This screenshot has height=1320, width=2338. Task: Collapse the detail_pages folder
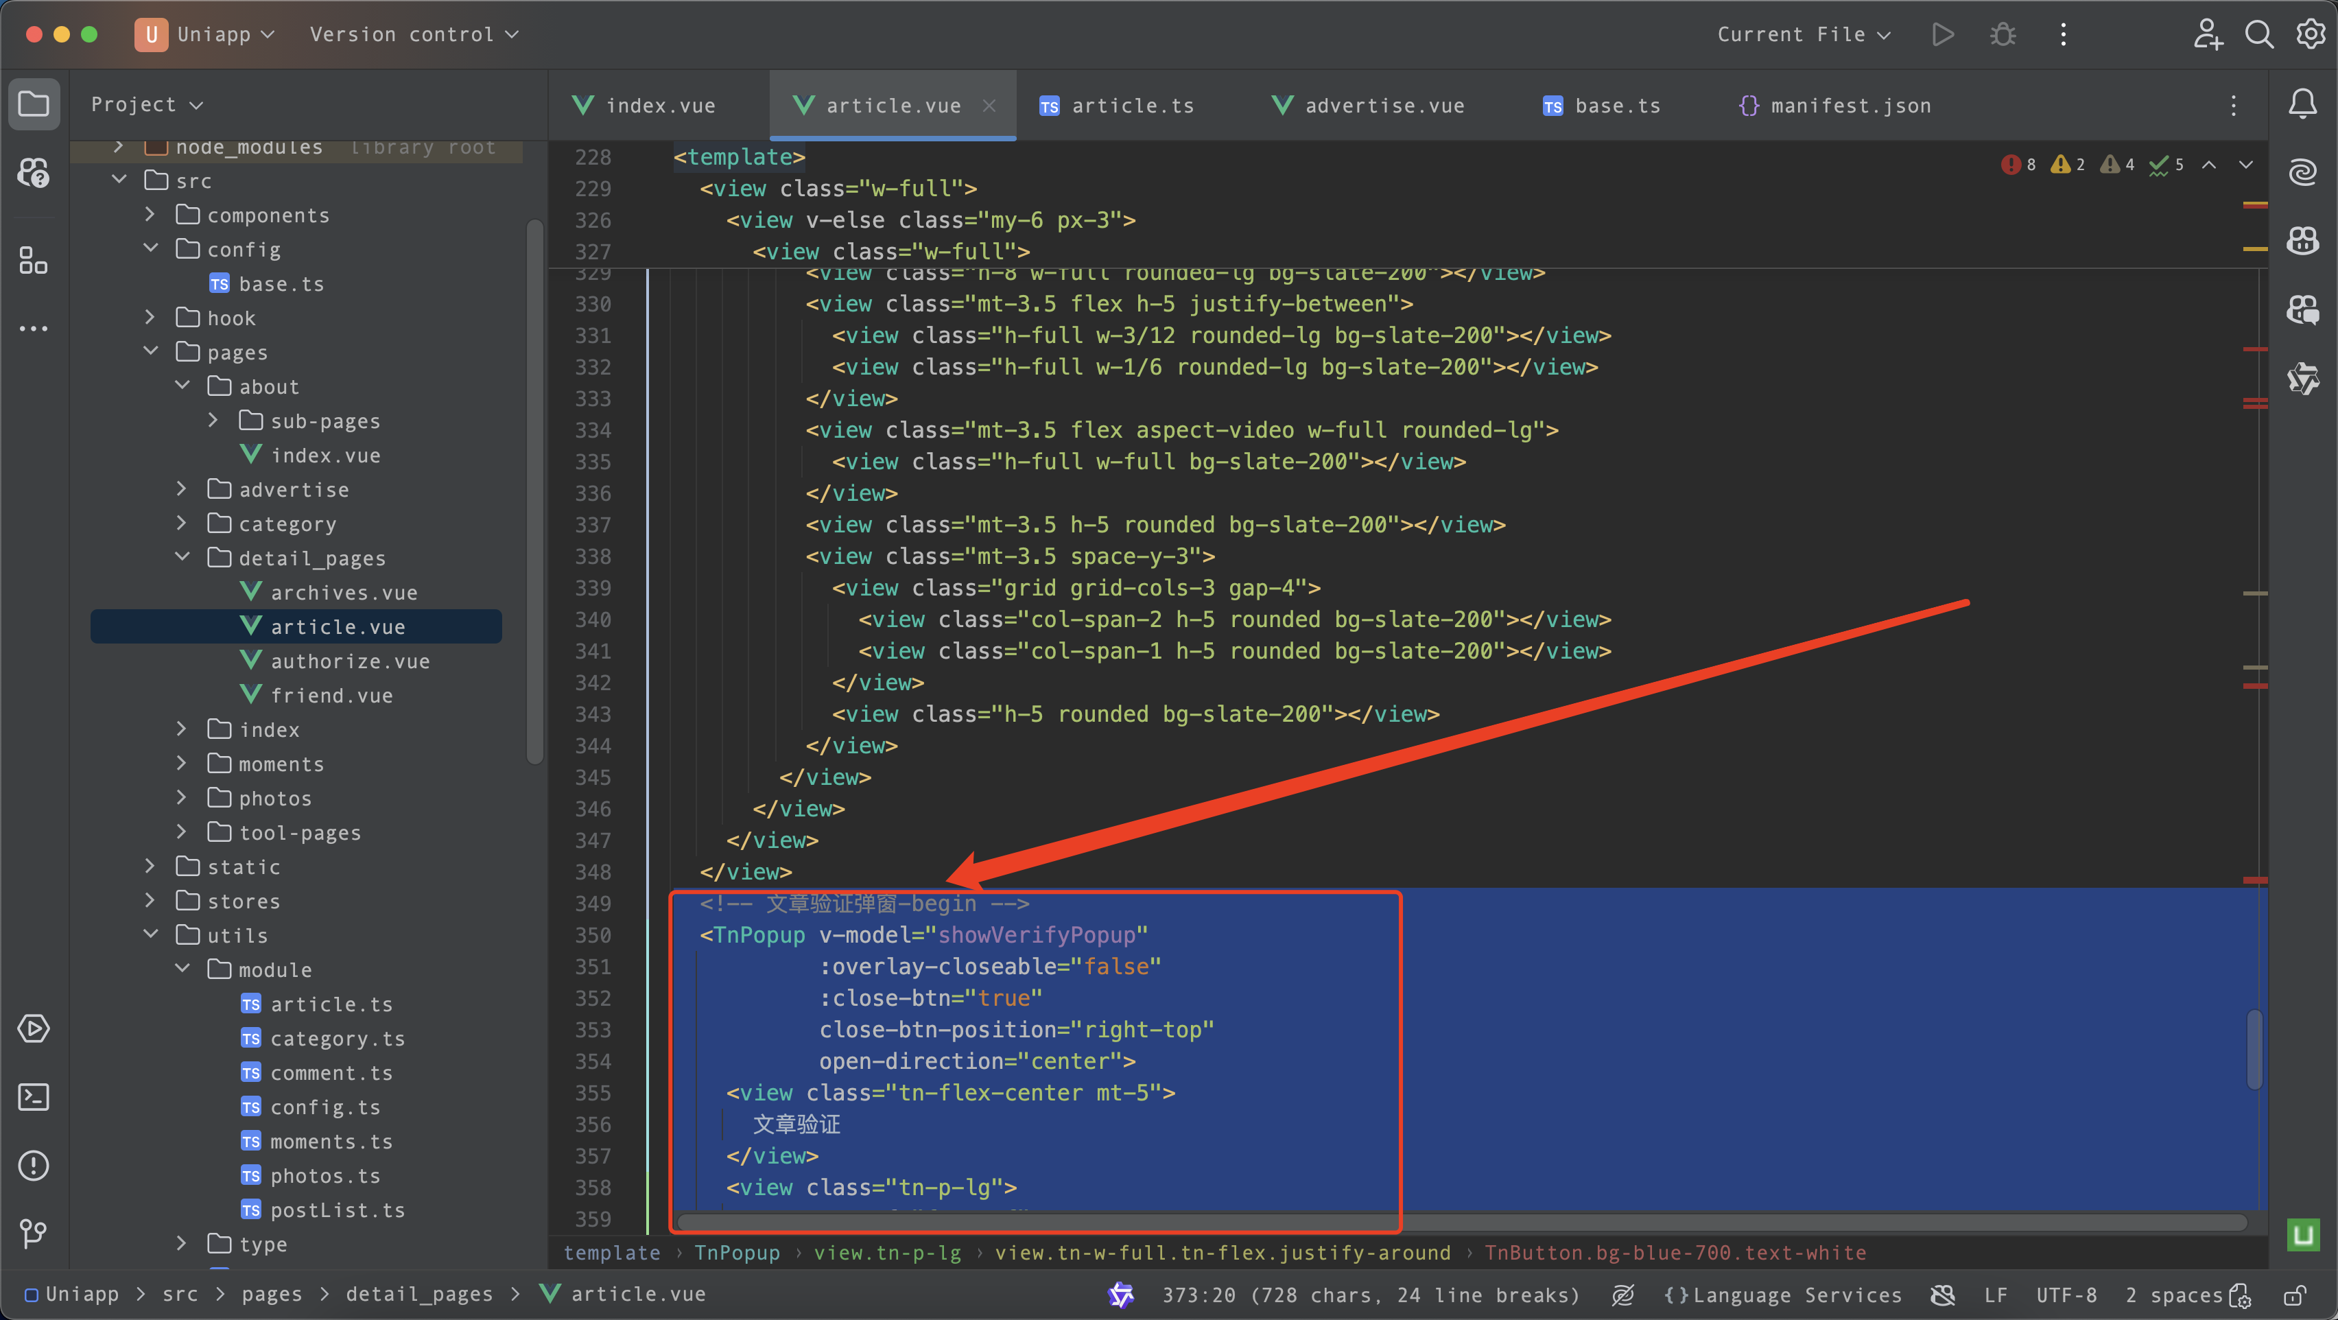coord(182,556)
